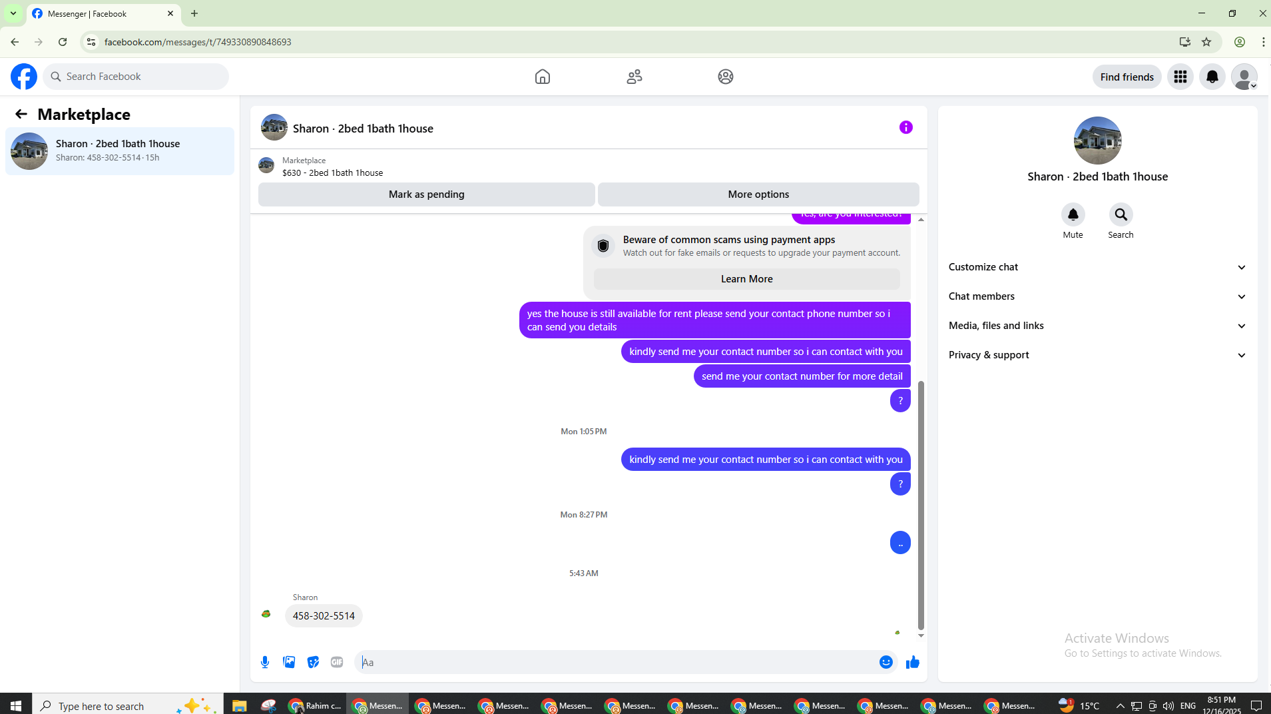Open the Facebook menu grid icon
This screenshot has height=714, width=1271.
coord(1180,77)
